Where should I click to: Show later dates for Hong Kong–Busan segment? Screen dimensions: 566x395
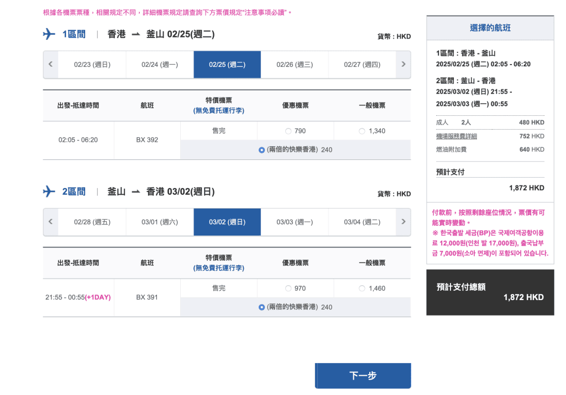point(403,65)
